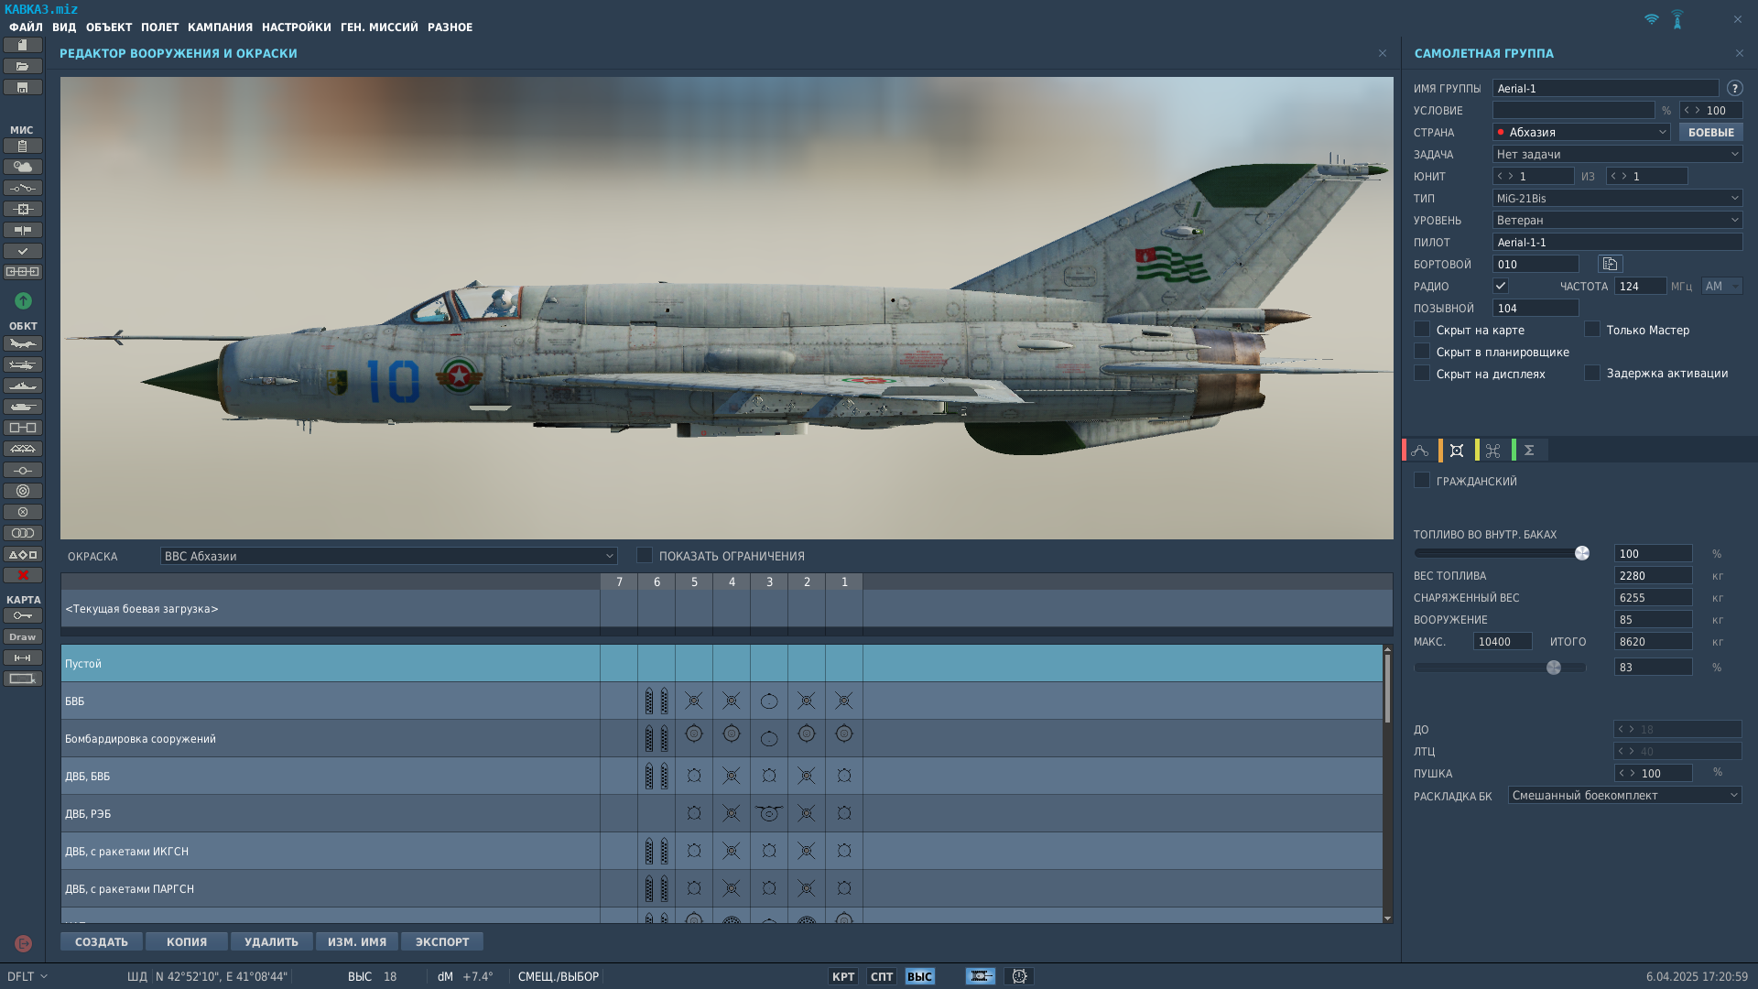
Task: Open the weather settings cloud icon
Action: (23, 167)
